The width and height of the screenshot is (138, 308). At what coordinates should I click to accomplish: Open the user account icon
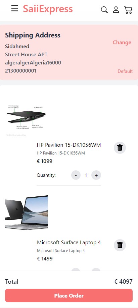click(116, 10)
